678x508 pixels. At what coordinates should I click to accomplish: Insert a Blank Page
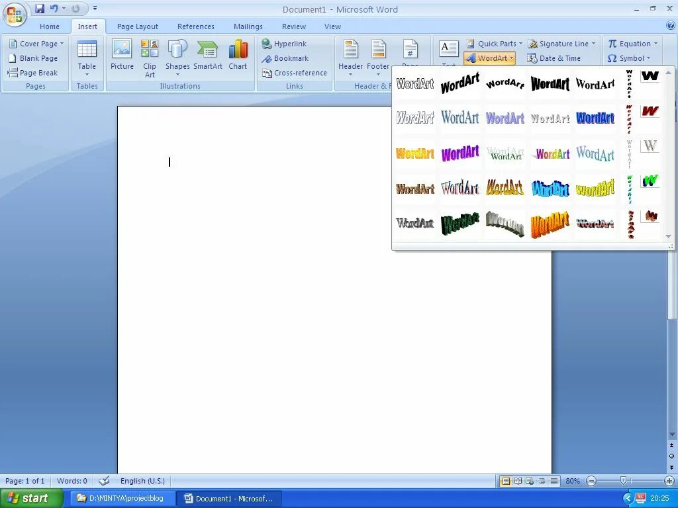[33, 58]
